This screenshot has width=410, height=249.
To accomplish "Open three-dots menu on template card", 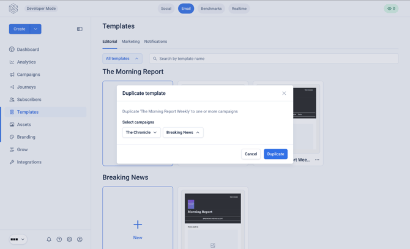I will [x=317, y=160].
